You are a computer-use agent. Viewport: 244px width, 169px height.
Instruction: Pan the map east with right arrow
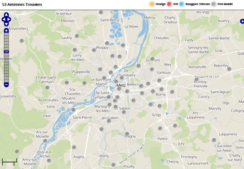coord(9,19)
